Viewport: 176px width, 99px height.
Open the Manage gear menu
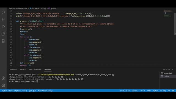click(x=3, y=85)
